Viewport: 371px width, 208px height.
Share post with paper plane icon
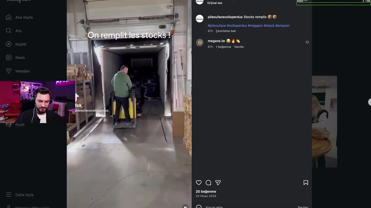[x=218, y=183]
